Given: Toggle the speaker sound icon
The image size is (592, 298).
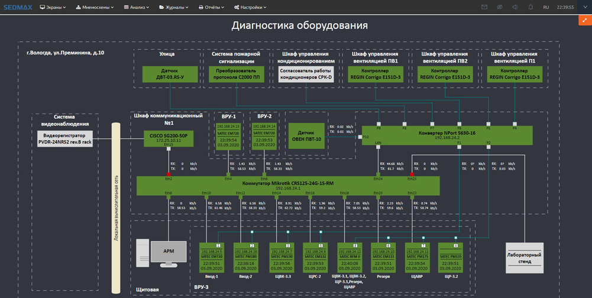Looking at the screenshot, I should 515,7.
